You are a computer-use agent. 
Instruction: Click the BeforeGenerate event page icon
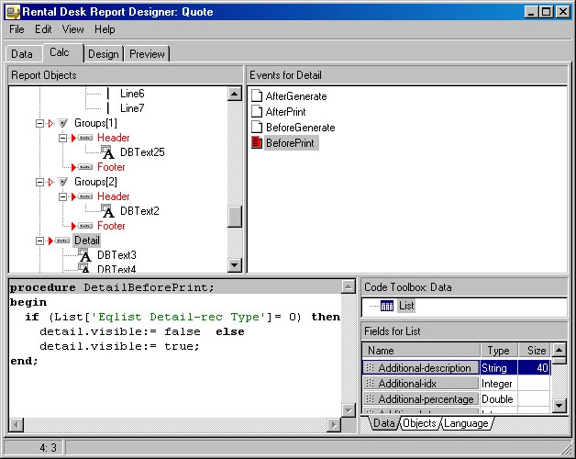(x=257, y=128)
